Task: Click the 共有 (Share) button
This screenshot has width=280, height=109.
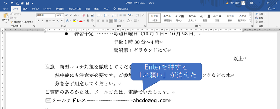Action: click(x=272, y=9)
